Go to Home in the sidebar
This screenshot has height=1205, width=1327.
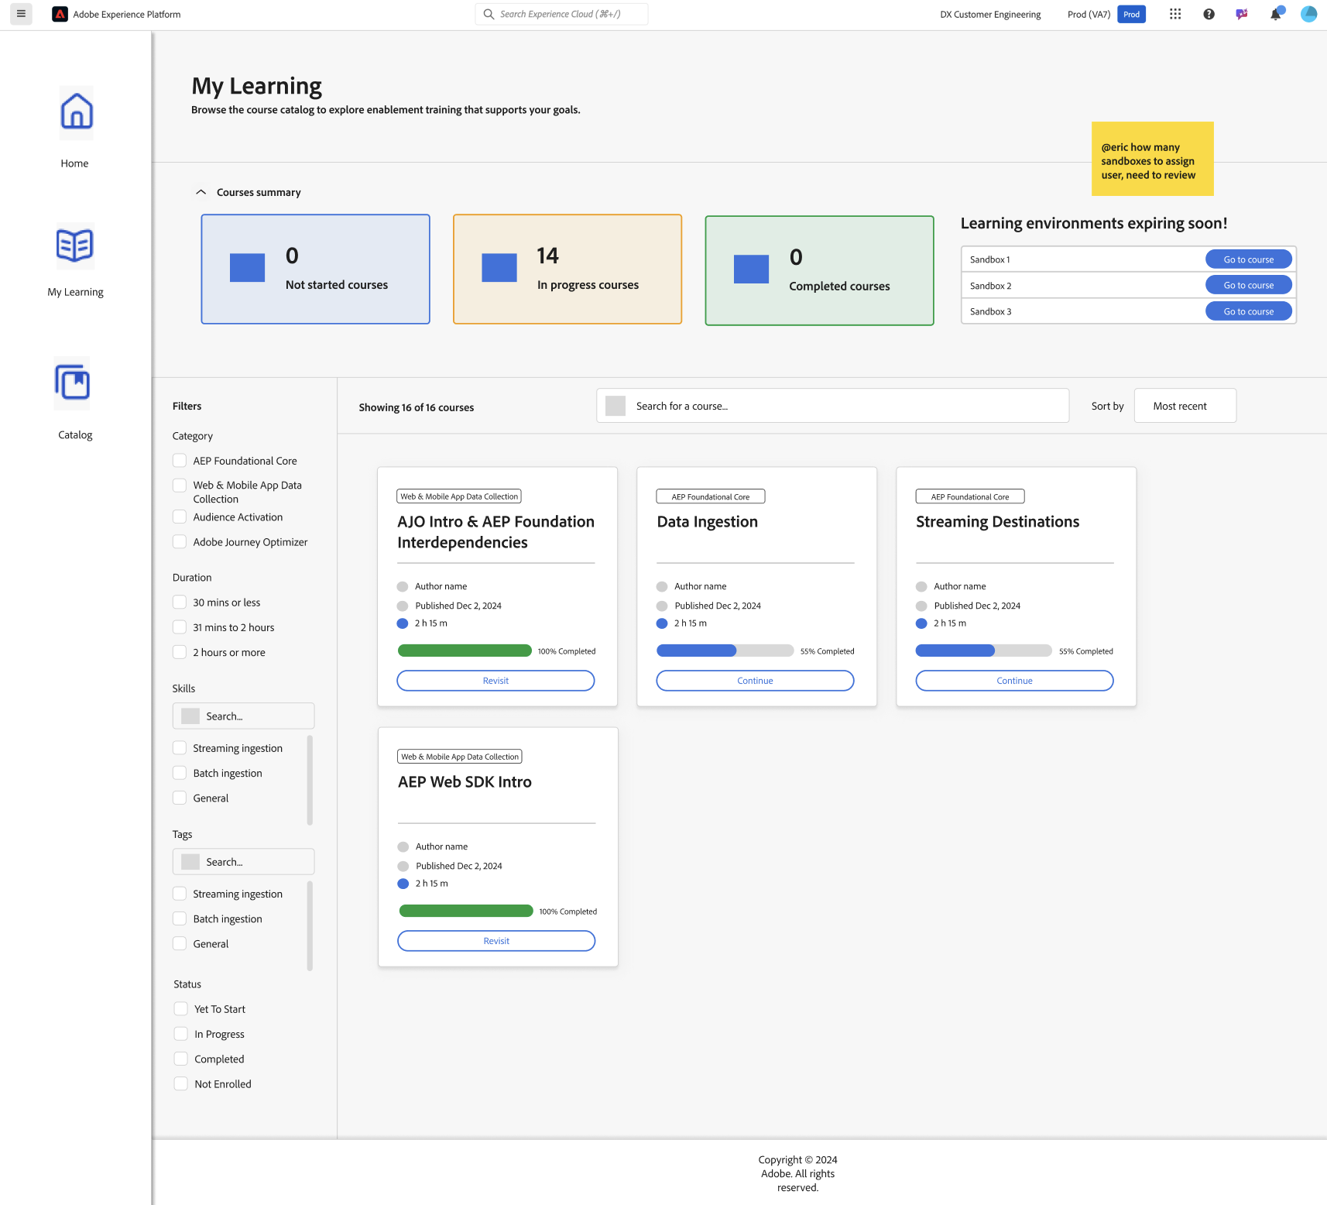[75, 163]
